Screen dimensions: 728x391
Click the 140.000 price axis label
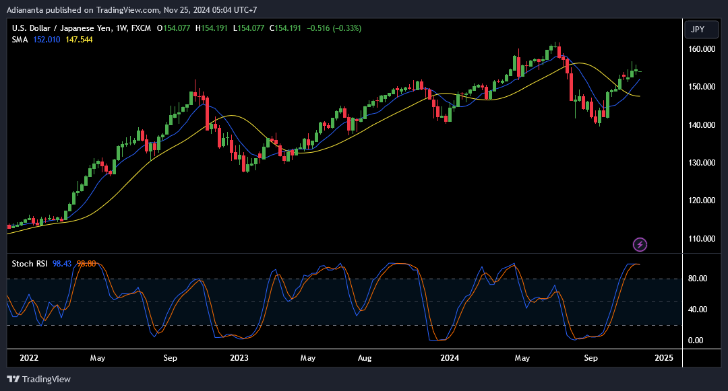tap(702, 125)
